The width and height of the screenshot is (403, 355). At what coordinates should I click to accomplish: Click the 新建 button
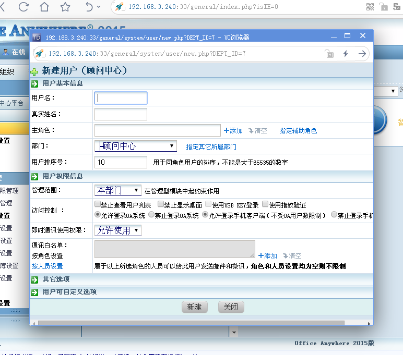pyautogui.click(x=194, y=307)
